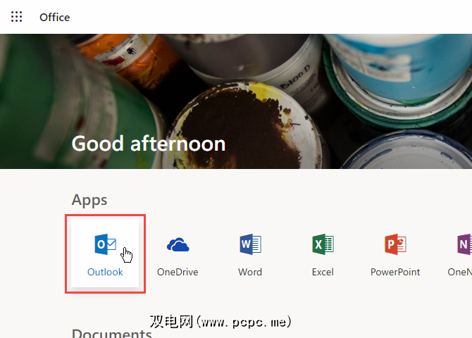
Task: Click the PowerPoint label
Action: [x=395, y=272]
